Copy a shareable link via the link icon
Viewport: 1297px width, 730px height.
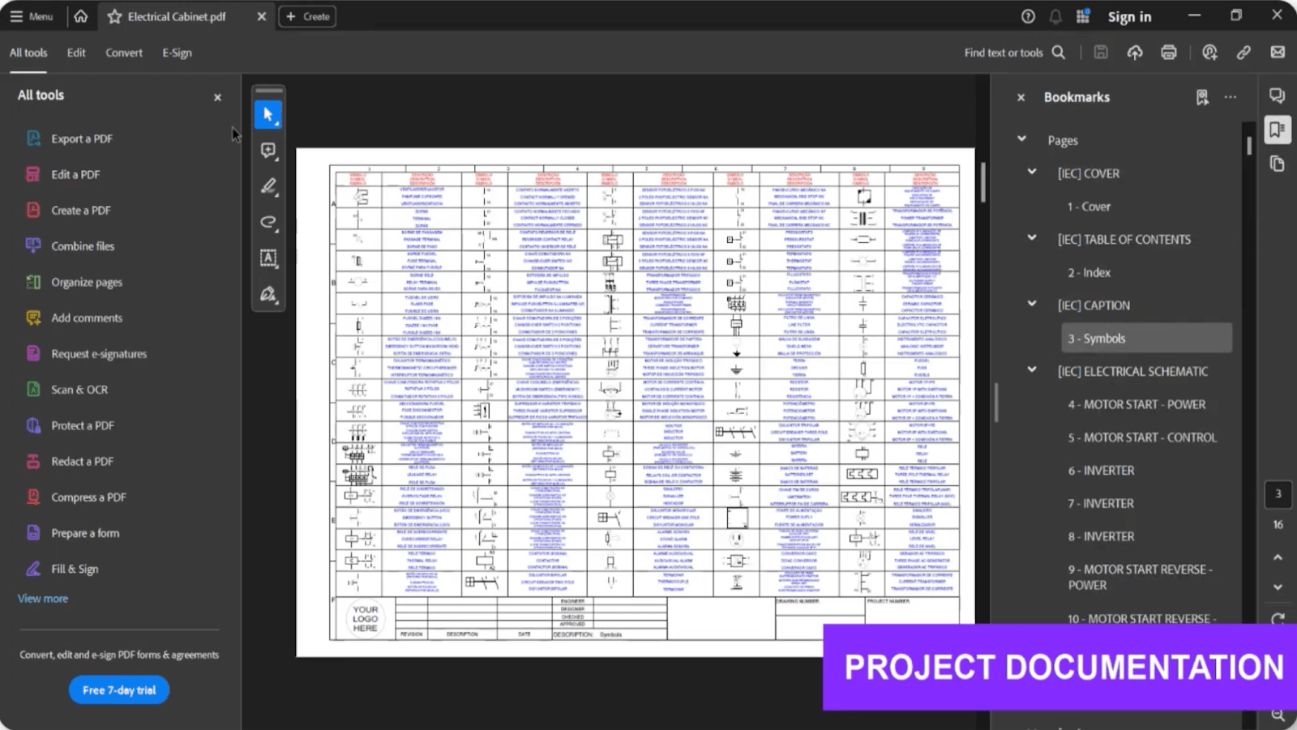coord(1242,52)
